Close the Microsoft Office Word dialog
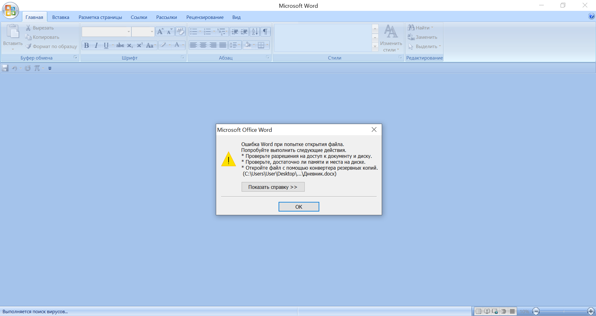The height and width of the screenshot is (316, 596). (x=374, y=130)
